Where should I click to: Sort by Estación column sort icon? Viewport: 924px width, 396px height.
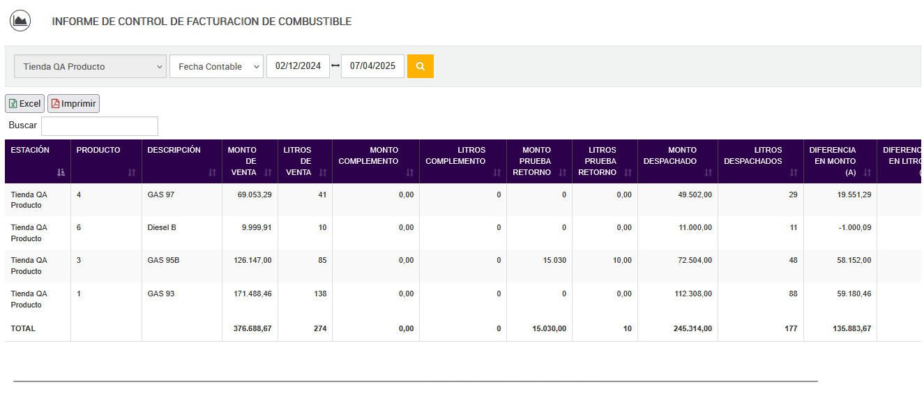coord(61,172)
